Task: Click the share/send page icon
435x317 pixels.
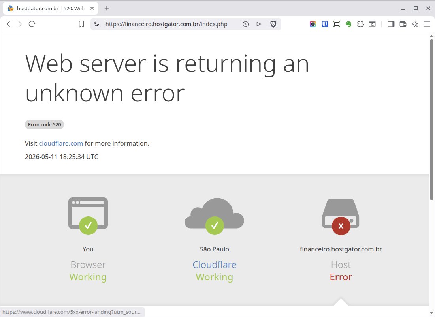Action: click(259, 24)
